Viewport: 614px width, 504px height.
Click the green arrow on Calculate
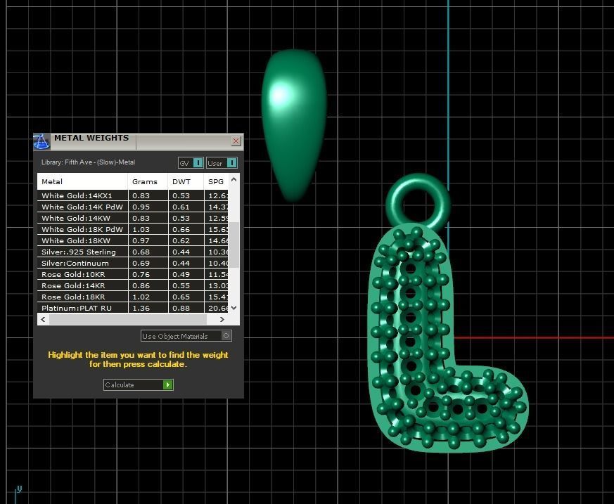(x=167, y=385)
